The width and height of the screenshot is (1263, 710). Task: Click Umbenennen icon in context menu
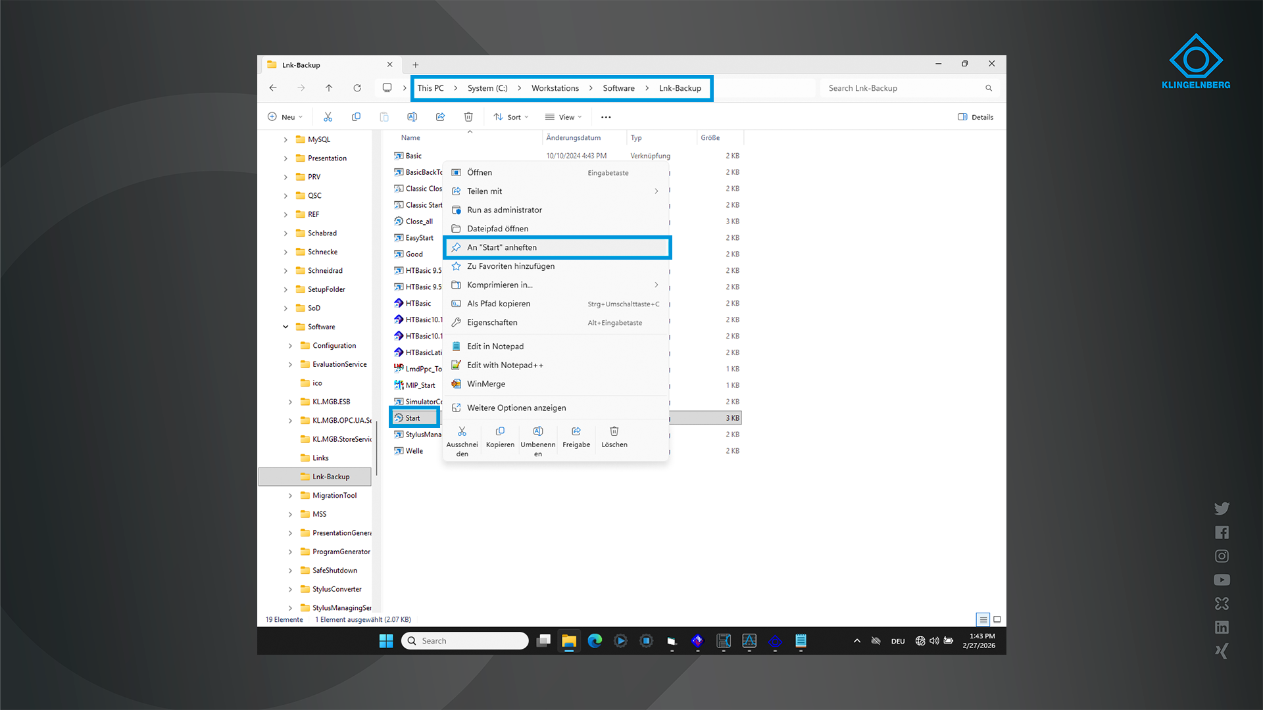pyautogui.click(x=538, y=431)
